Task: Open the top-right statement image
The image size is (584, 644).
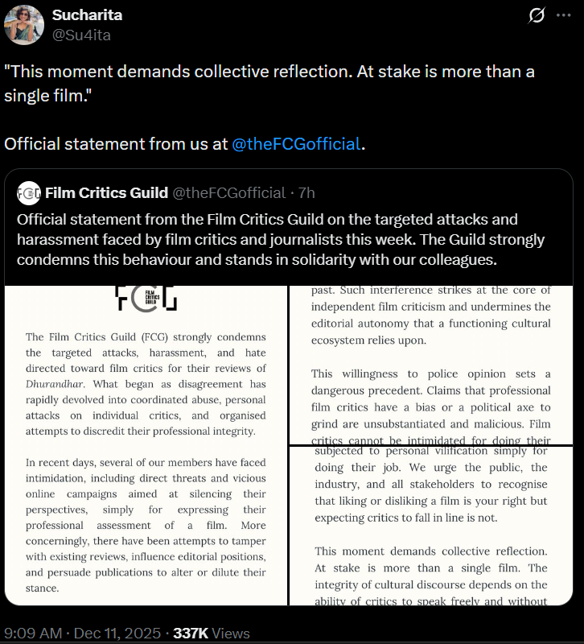Action: click(x=430, y=364)
